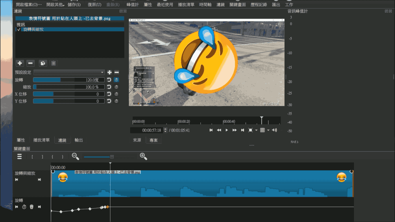This screenshot has height=222, width=395.
Task: Select the orange keyframe diamond in 旋轉 track
Action: [107, 207]
